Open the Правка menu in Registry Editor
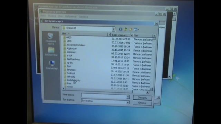Image resolution: width=221 pixels, height=124 pixels. tap(52, 16)
